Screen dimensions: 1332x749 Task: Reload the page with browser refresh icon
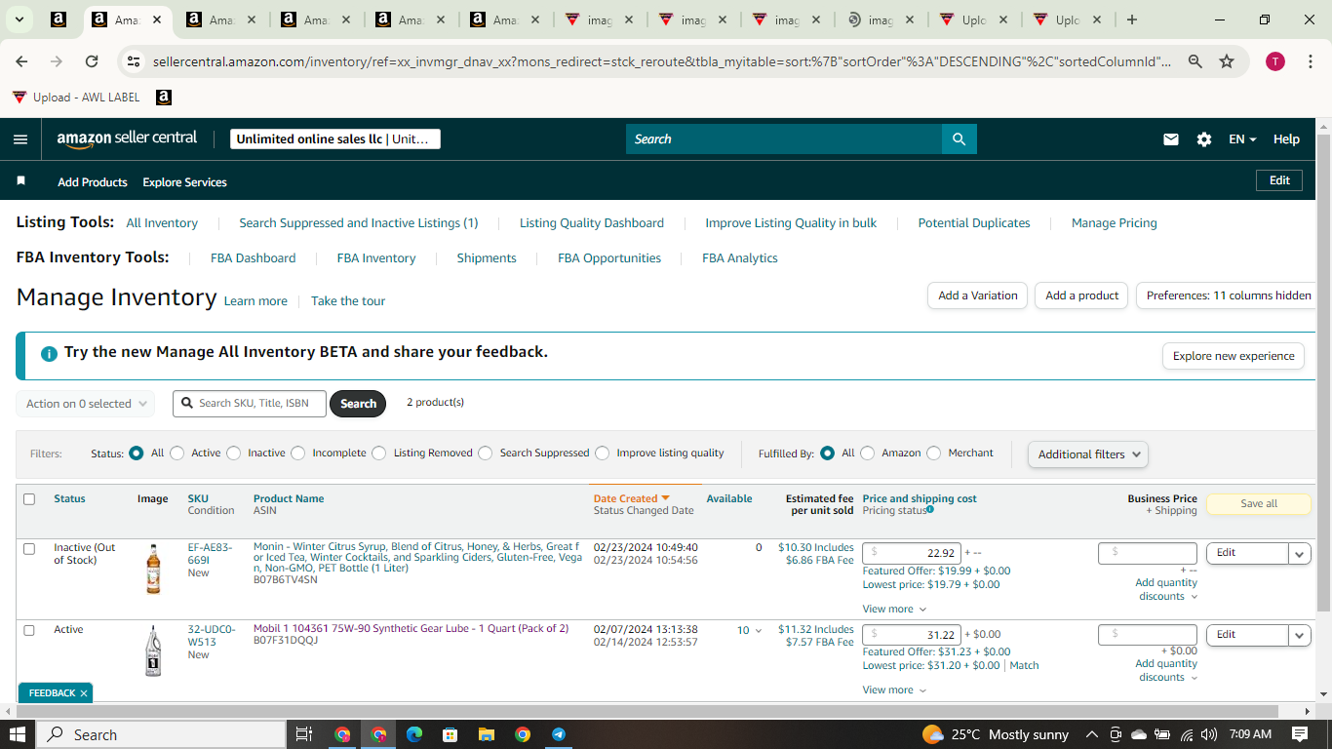[92, 61]
